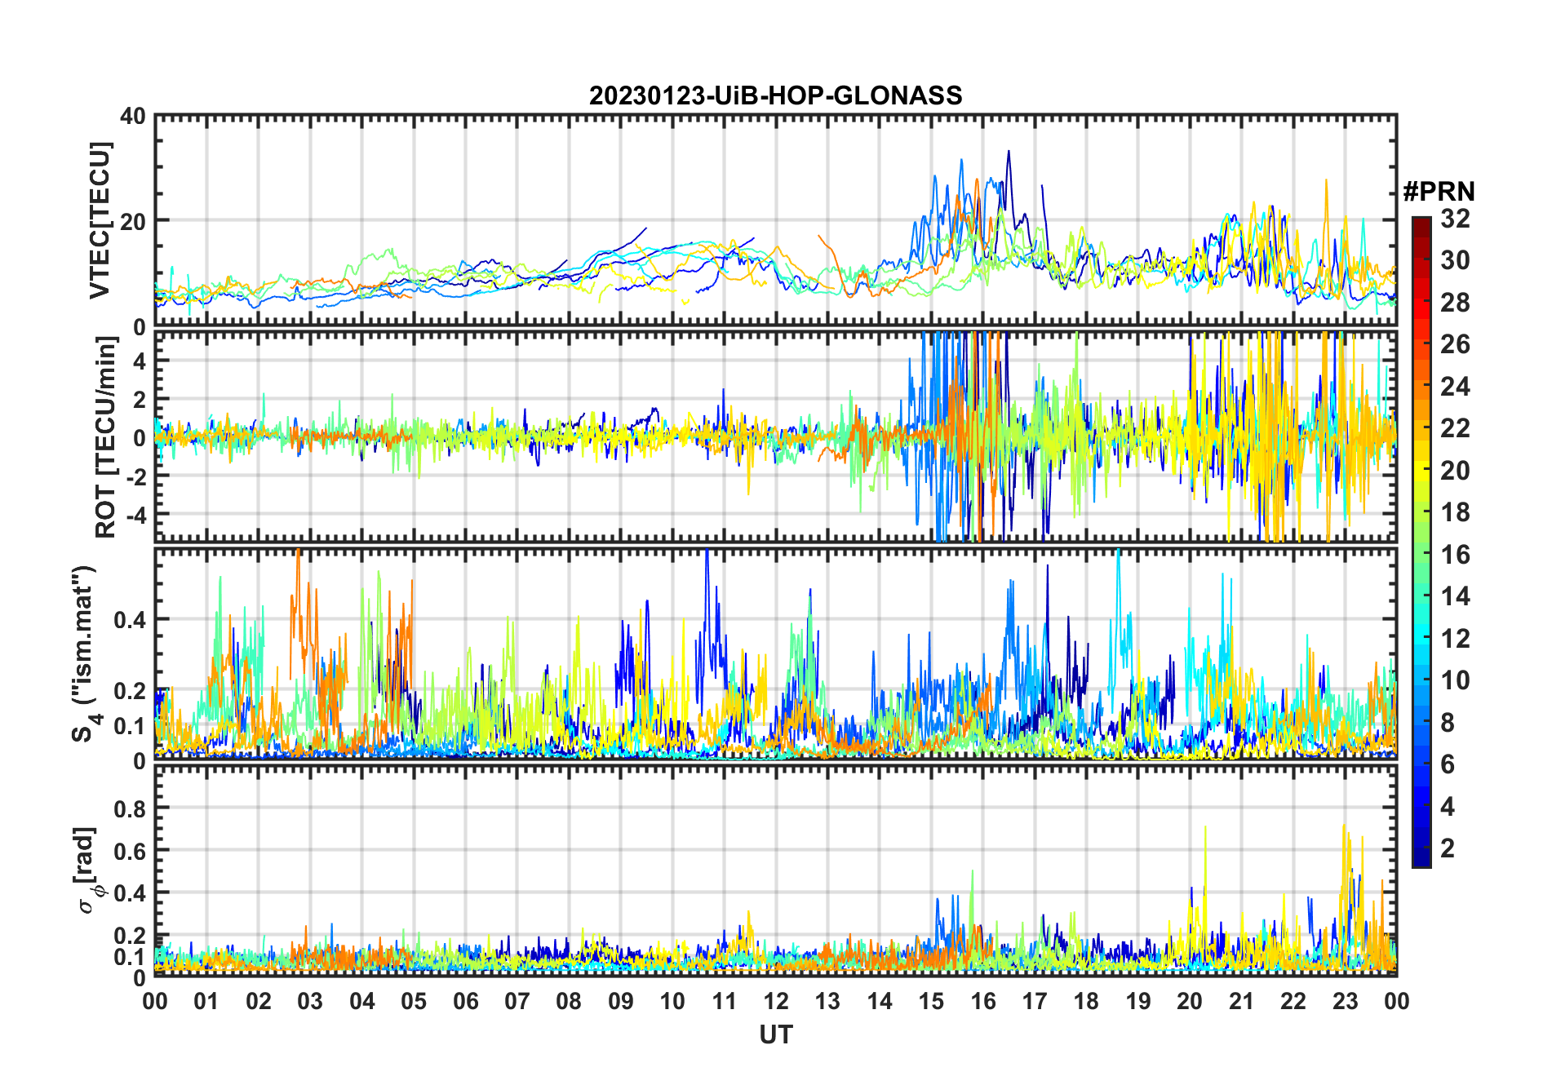Click hour tick "06" on the UT axis
Image resolution: width=1552 pixels, height=1085 pixels.
465,1001
